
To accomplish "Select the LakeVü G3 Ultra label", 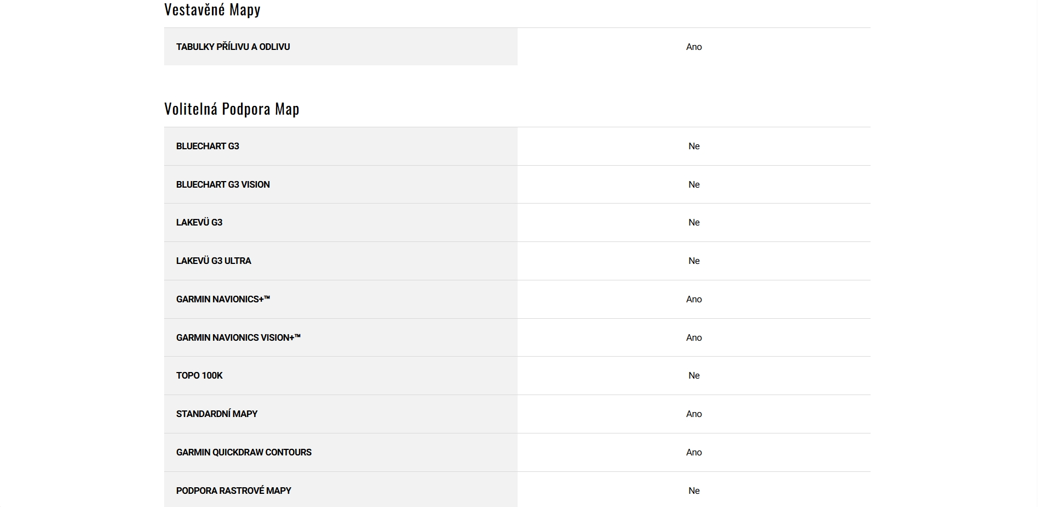I will tap(214, 261).
